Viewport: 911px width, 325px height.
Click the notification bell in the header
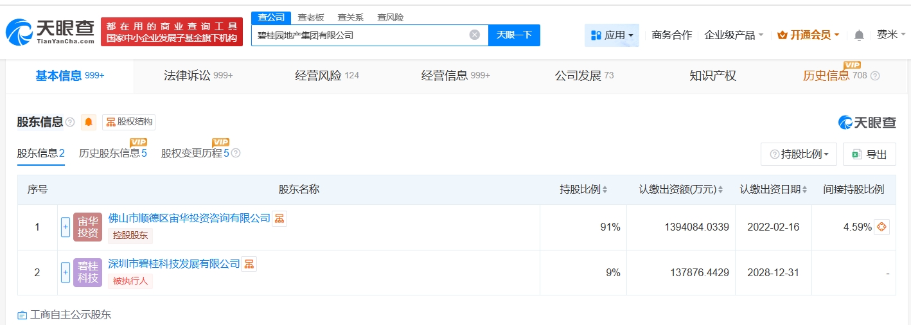click(x=859, y=35)
